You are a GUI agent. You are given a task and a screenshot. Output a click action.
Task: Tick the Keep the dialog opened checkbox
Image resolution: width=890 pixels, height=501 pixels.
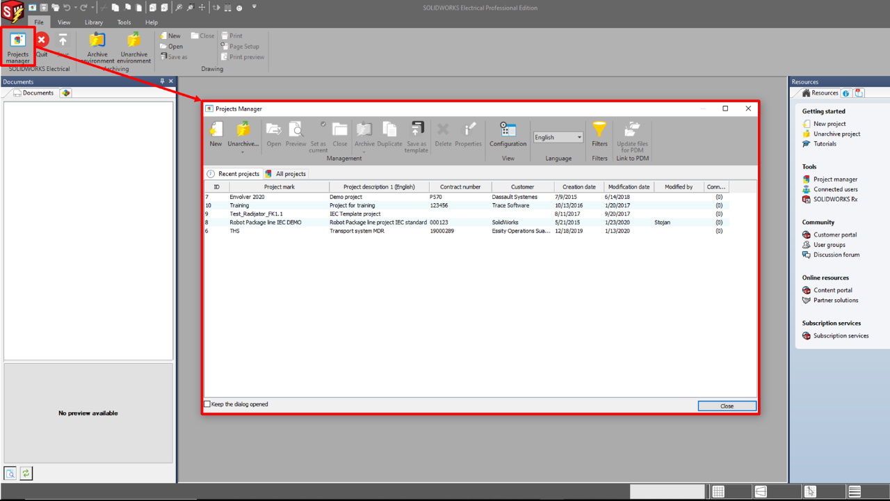coord(207,404)
